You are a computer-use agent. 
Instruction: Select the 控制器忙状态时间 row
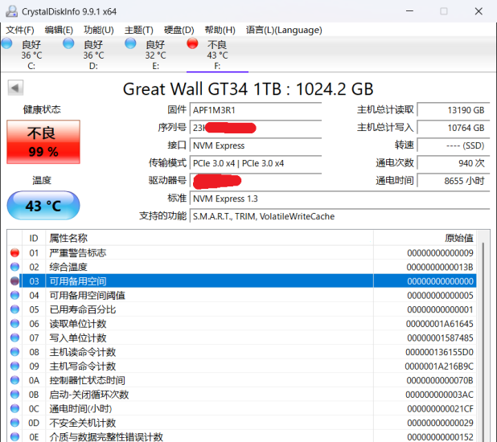242,380
